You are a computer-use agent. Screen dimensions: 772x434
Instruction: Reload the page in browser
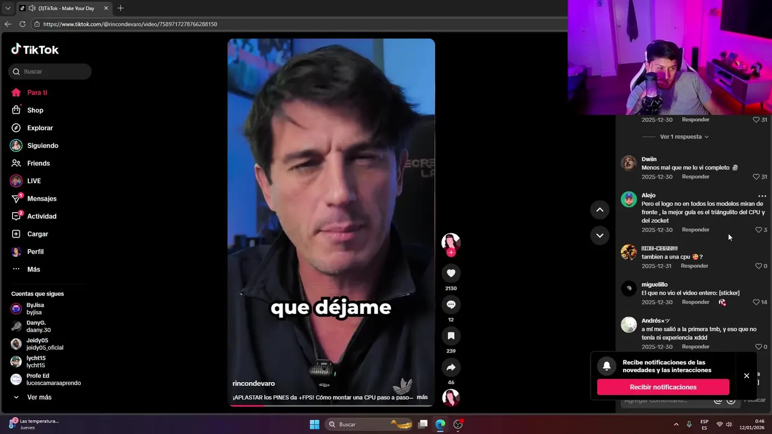click(22, 24)
